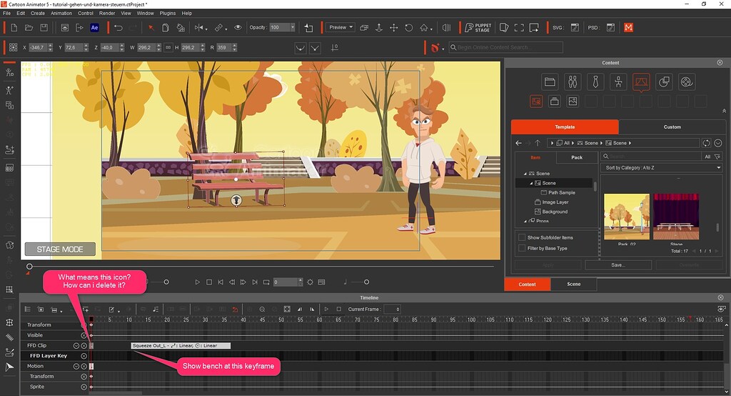The image size is (731, 396).
Task: Click the Puppet Stage button
Action: click(x=476, y=28)
